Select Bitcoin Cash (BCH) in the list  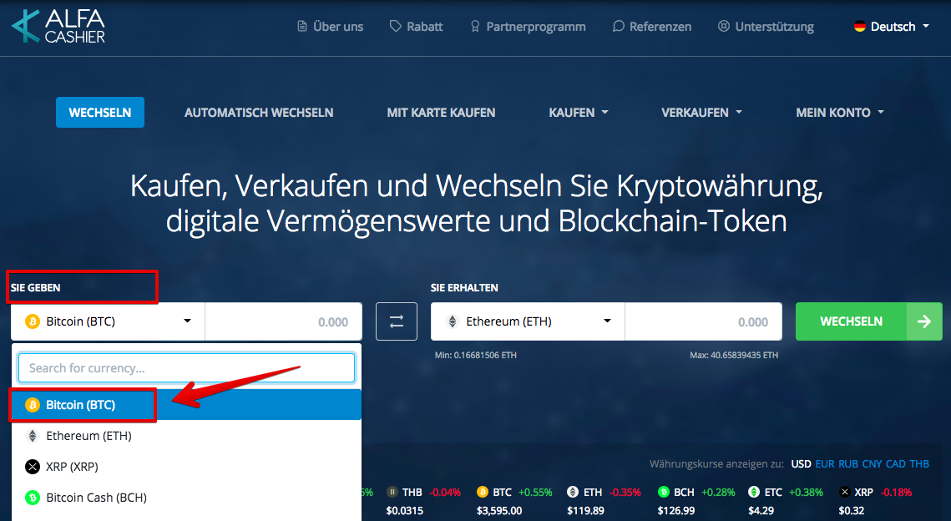pos(186,498)
